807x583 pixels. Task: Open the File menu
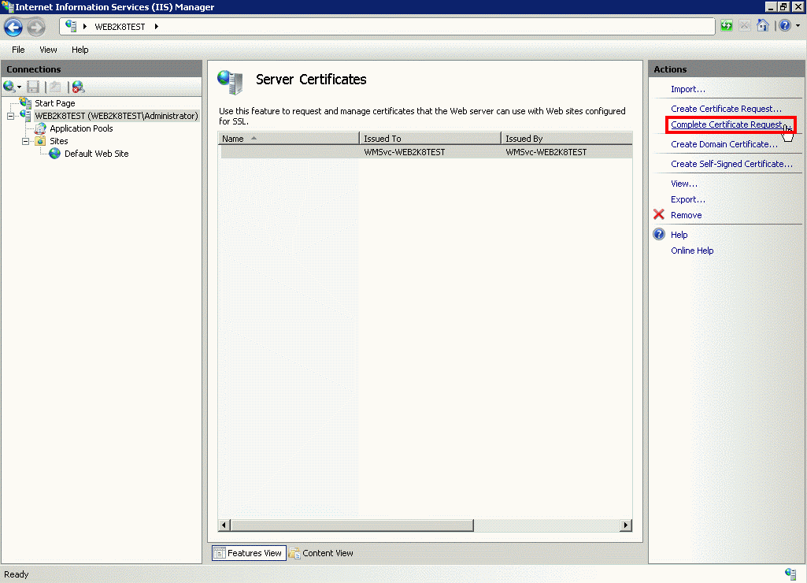tap(18, 50)
